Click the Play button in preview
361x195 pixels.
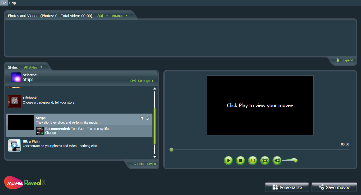pos(228,160)
